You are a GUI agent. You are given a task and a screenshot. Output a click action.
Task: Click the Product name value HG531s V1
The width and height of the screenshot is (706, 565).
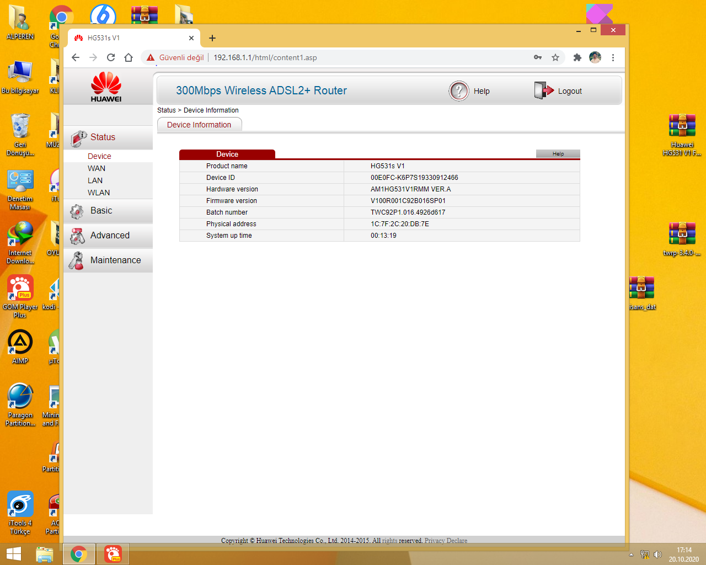(388, 166)
